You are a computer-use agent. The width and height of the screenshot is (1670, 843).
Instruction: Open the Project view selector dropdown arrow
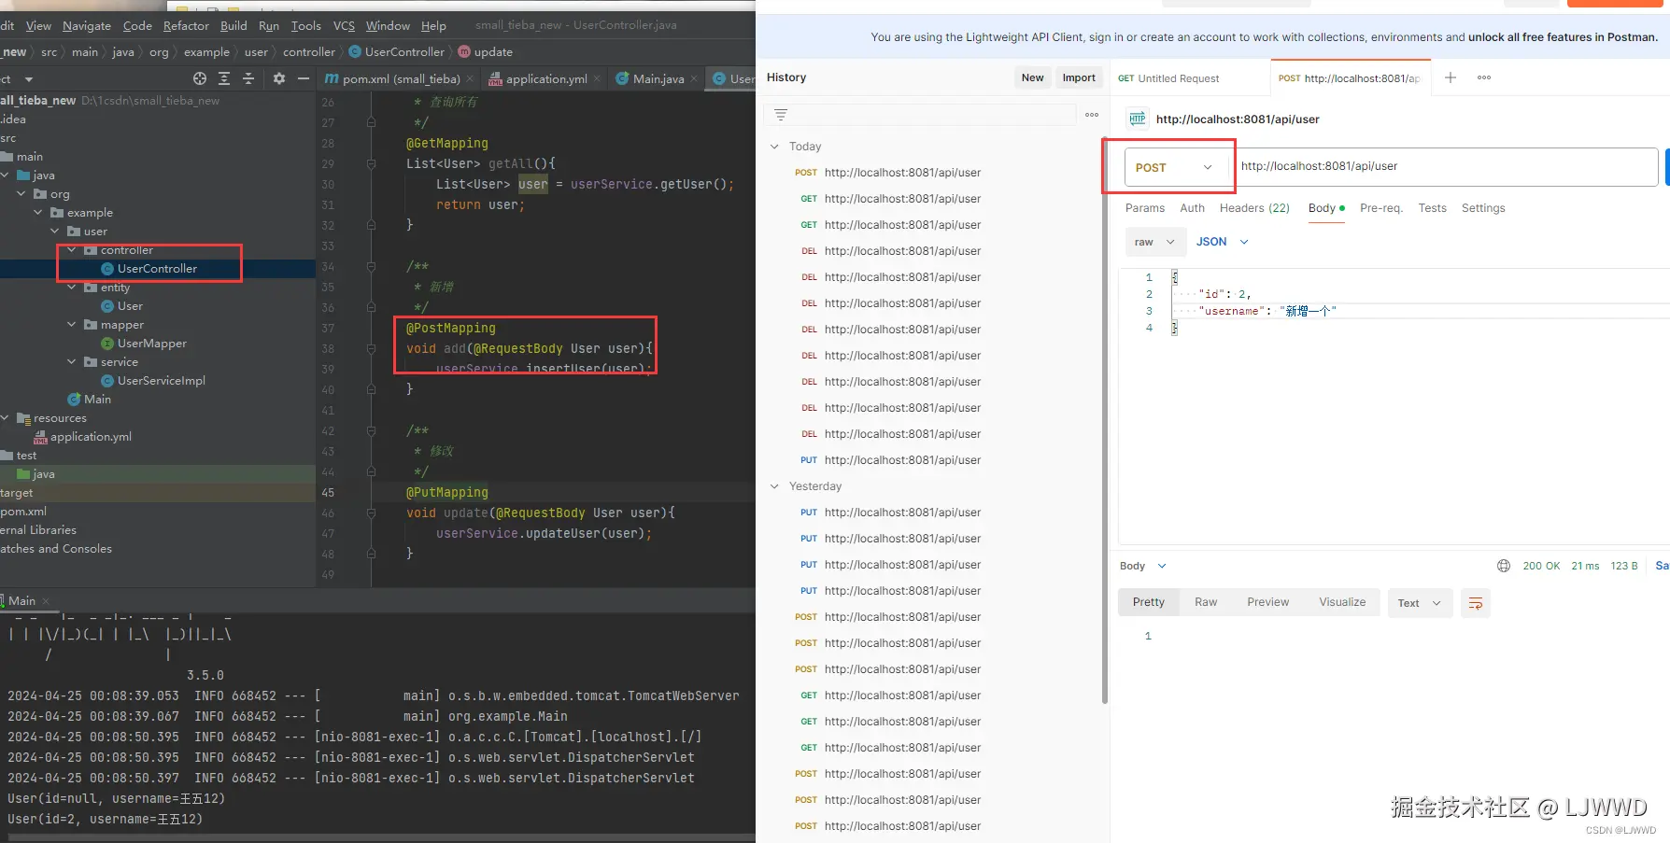pos(29,79)
